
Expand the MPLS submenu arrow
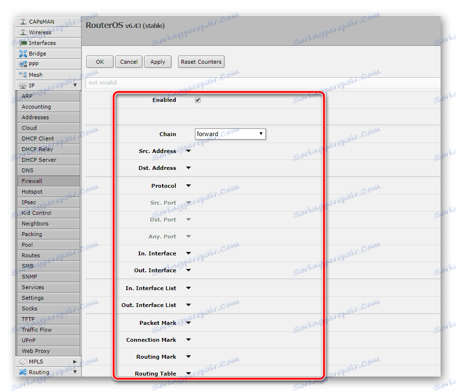(75, 362)
